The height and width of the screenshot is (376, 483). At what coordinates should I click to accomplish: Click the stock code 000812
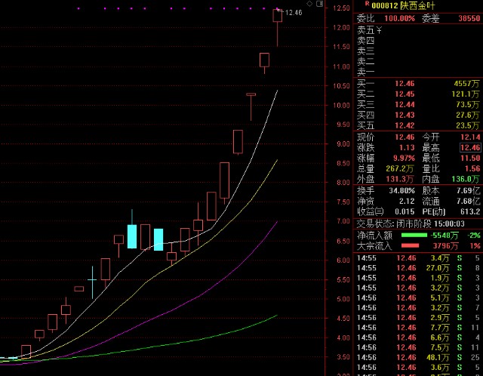pyautogui.click(x=386, y=5)
